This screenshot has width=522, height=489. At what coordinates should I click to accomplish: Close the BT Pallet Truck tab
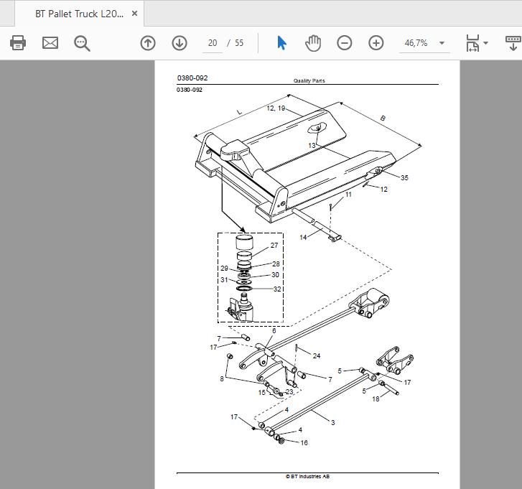134,14
